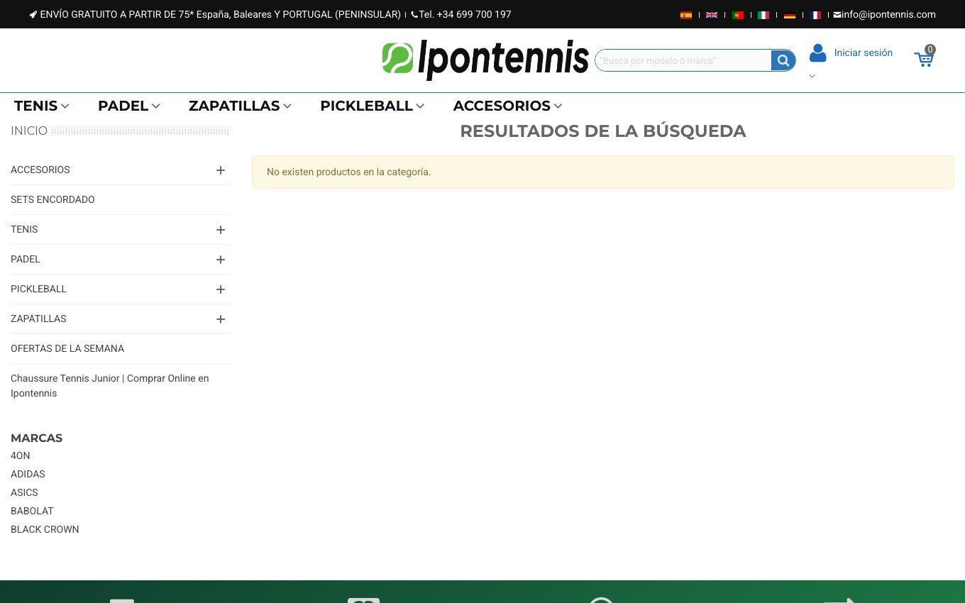Select the German flag language icon

pos(790,15)
